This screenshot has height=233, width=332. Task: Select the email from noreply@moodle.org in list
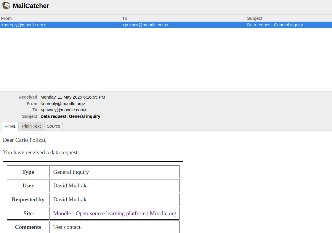coord(166,25)
